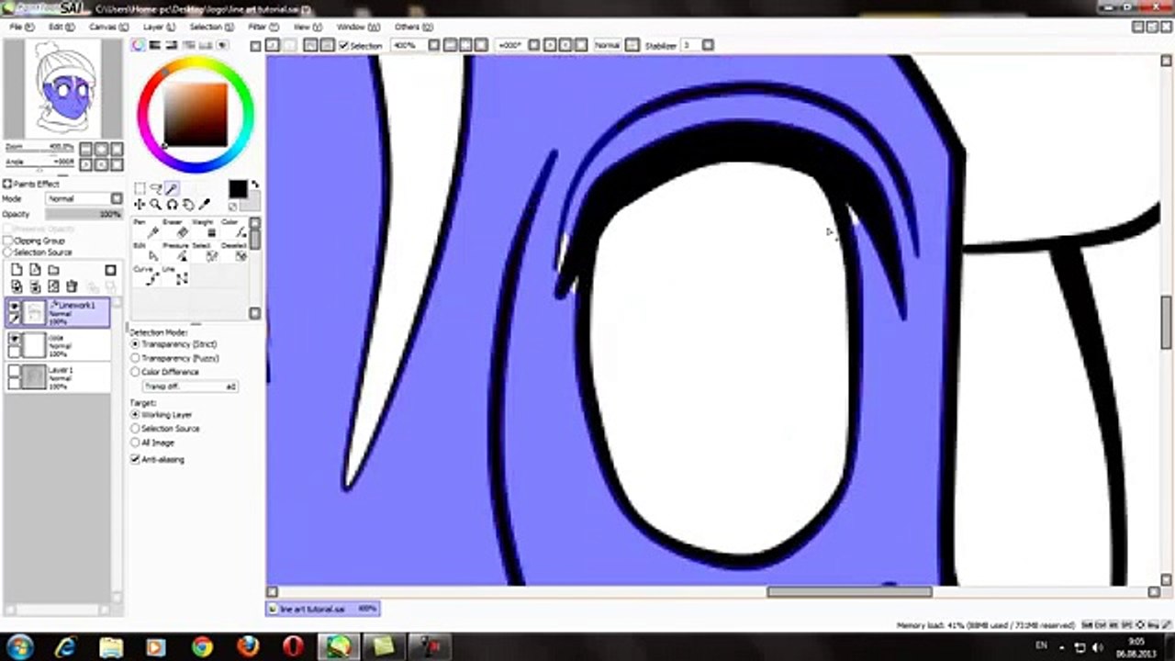The height and width of the screenshot is (661, 1175).
Task: Select the Eyedropper color picker tool
Action: point(204,205)
